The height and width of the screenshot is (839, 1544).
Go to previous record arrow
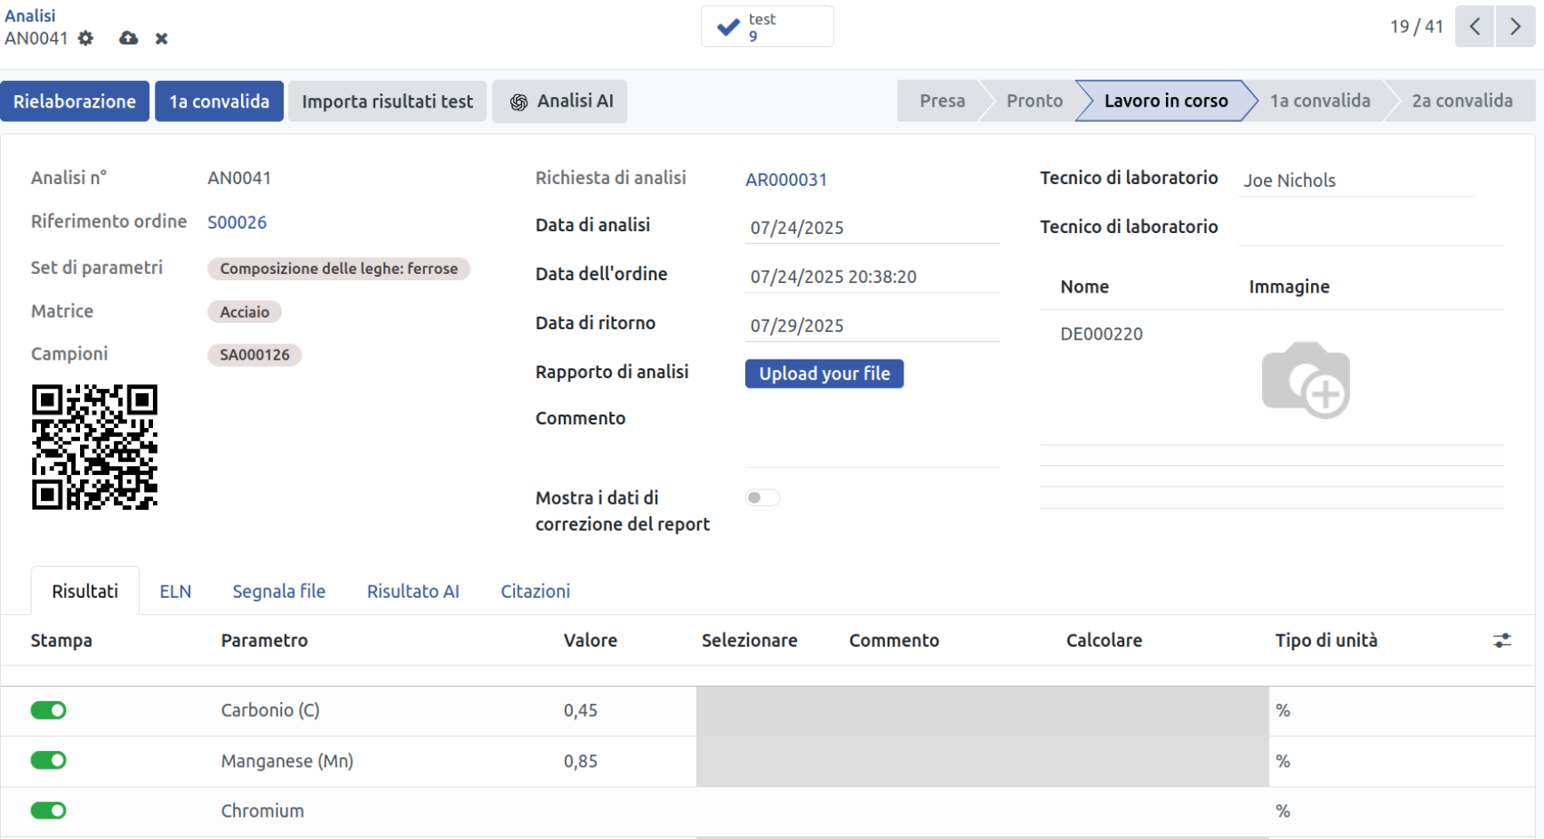pyautogui.click(x=1474, y=27)
